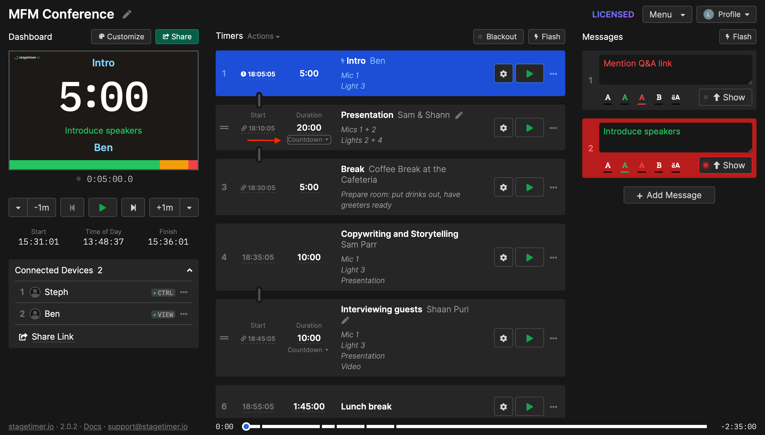Viewport: 765px width, 435px height.
Task: Click the settings gear for Break timer
Action: point(503,187)
